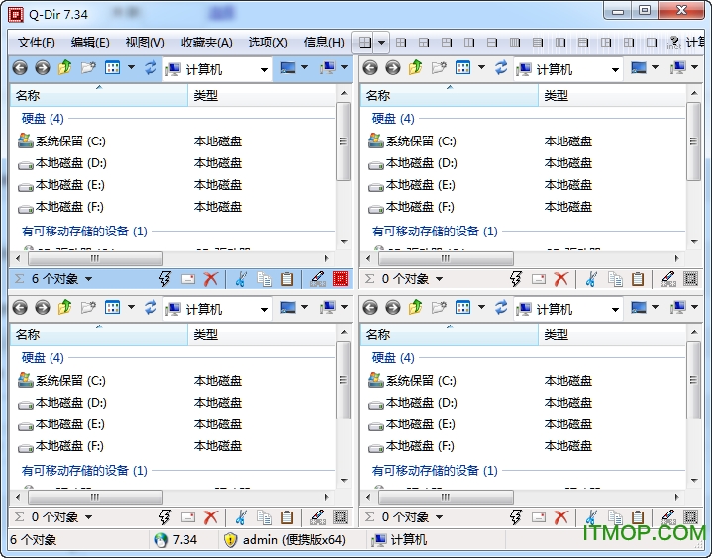The width and height of the screenshot is (712, 558).
Task: Select 系统保留 (C:) in bottom-right pane
Action: [412, 381]
